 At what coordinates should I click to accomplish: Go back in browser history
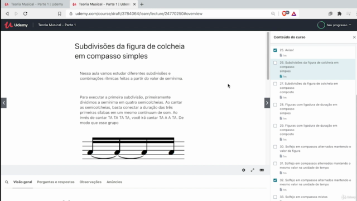7,13
